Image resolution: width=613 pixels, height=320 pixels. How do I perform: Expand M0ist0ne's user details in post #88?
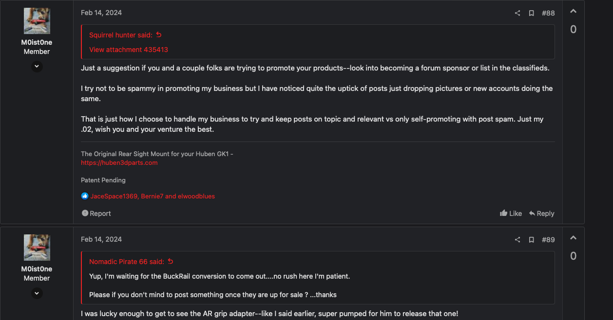click(37, 67)
